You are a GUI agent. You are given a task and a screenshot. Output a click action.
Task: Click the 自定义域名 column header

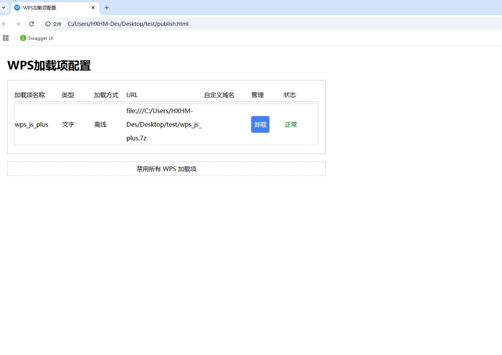click(x=219, y=95)
